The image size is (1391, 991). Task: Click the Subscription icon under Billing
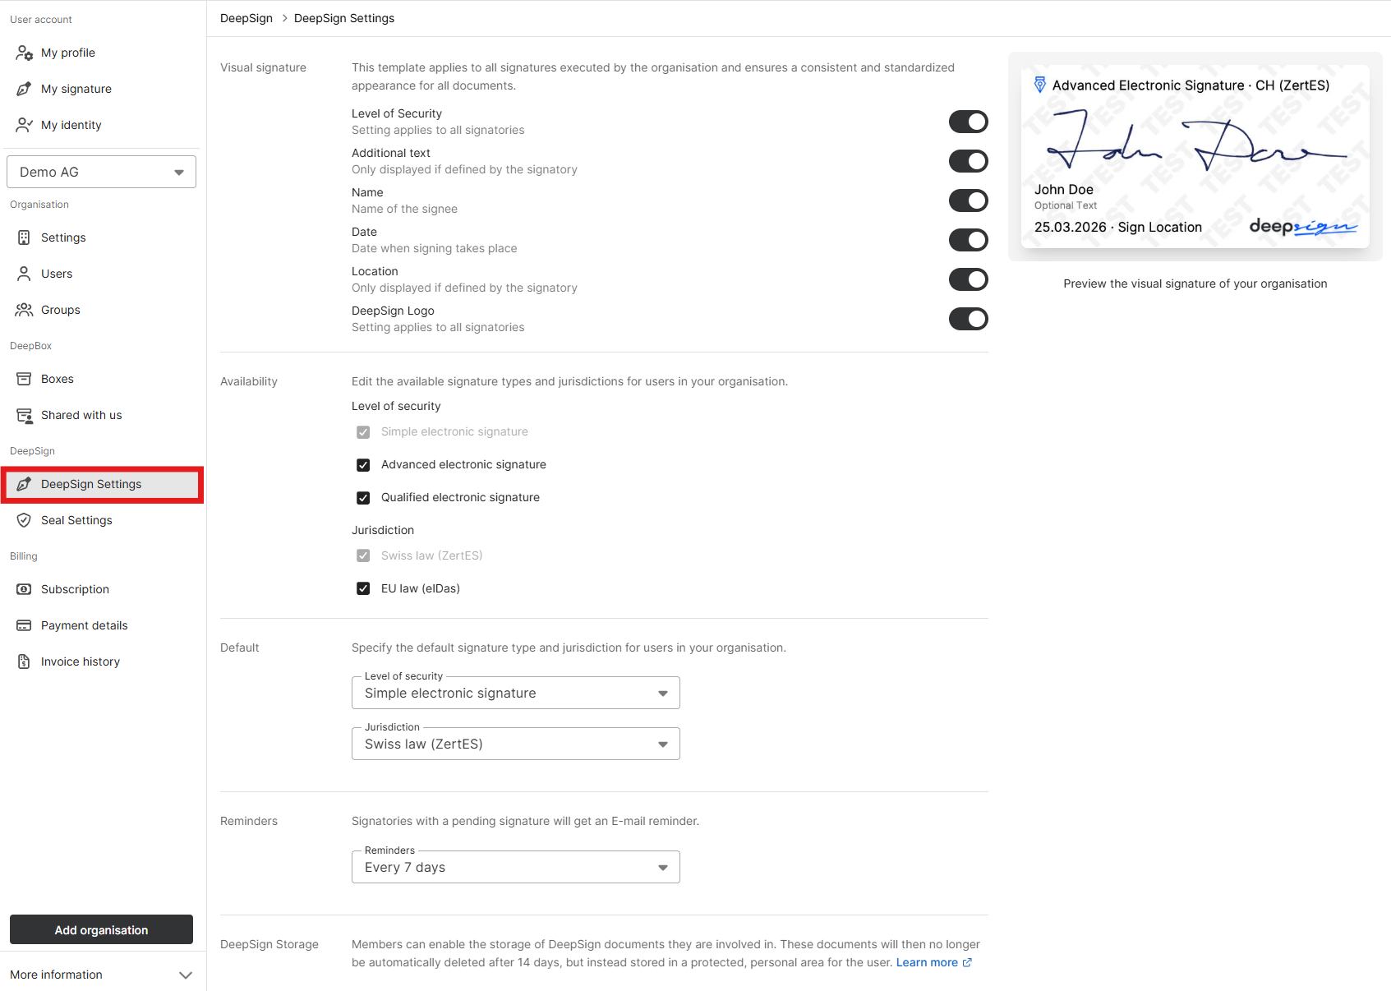25,589
